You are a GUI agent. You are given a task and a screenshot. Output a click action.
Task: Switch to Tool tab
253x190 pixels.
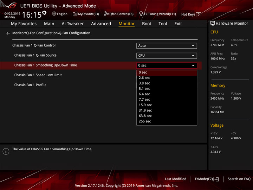pyautogui.click(x=163, y=24)
